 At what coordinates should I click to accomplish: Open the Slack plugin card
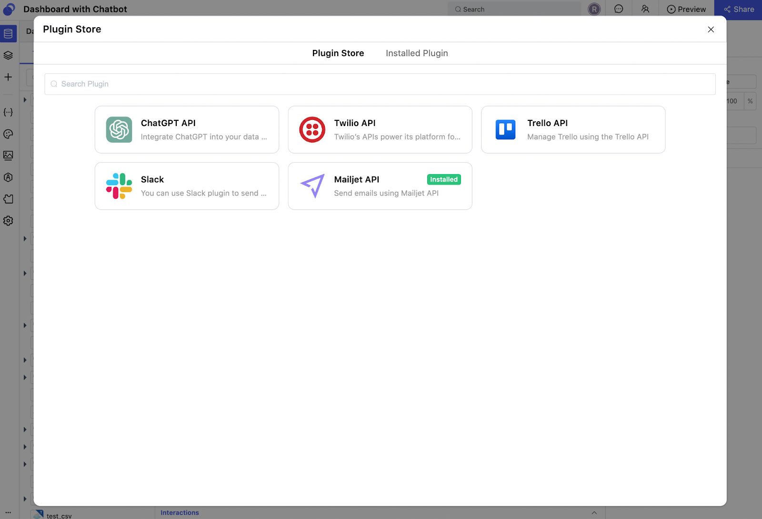tap(187, 186)
